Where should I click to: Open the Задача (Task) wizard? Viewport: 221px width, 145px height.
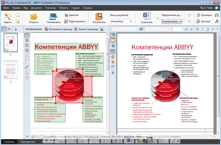tap(7, 18)
